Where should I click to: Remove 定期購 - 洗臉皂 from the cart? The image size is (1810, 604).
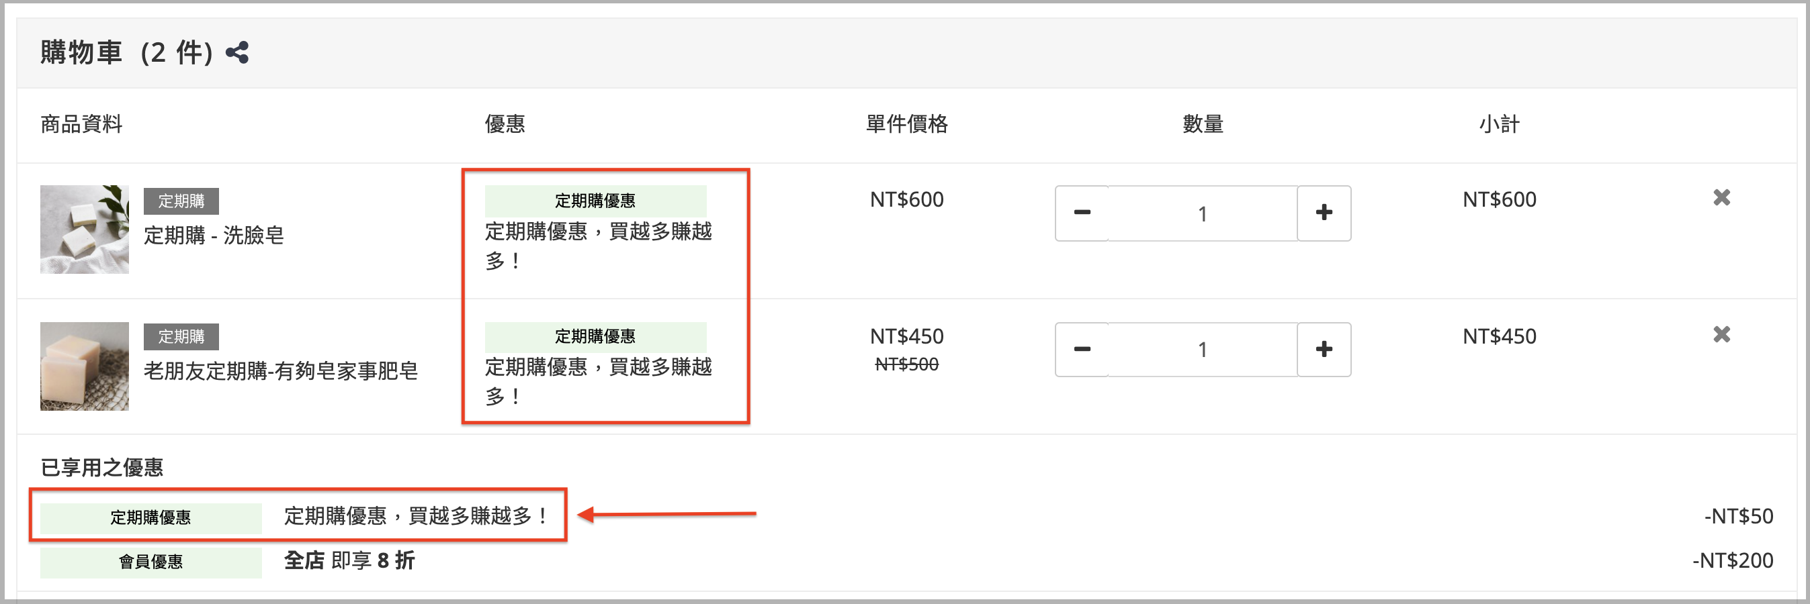click(x=1721, y=198)
